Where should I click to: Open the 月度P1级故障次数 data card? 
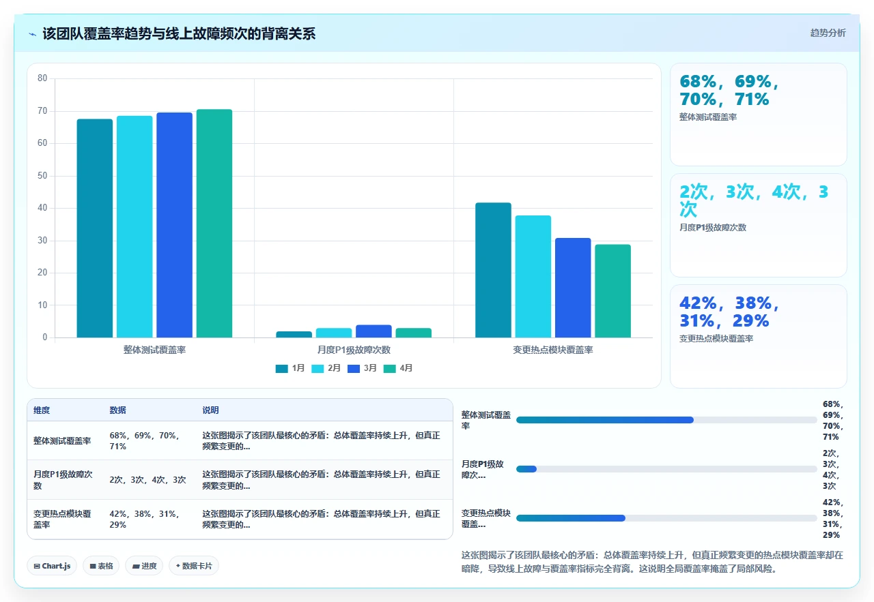pos(758,225)
